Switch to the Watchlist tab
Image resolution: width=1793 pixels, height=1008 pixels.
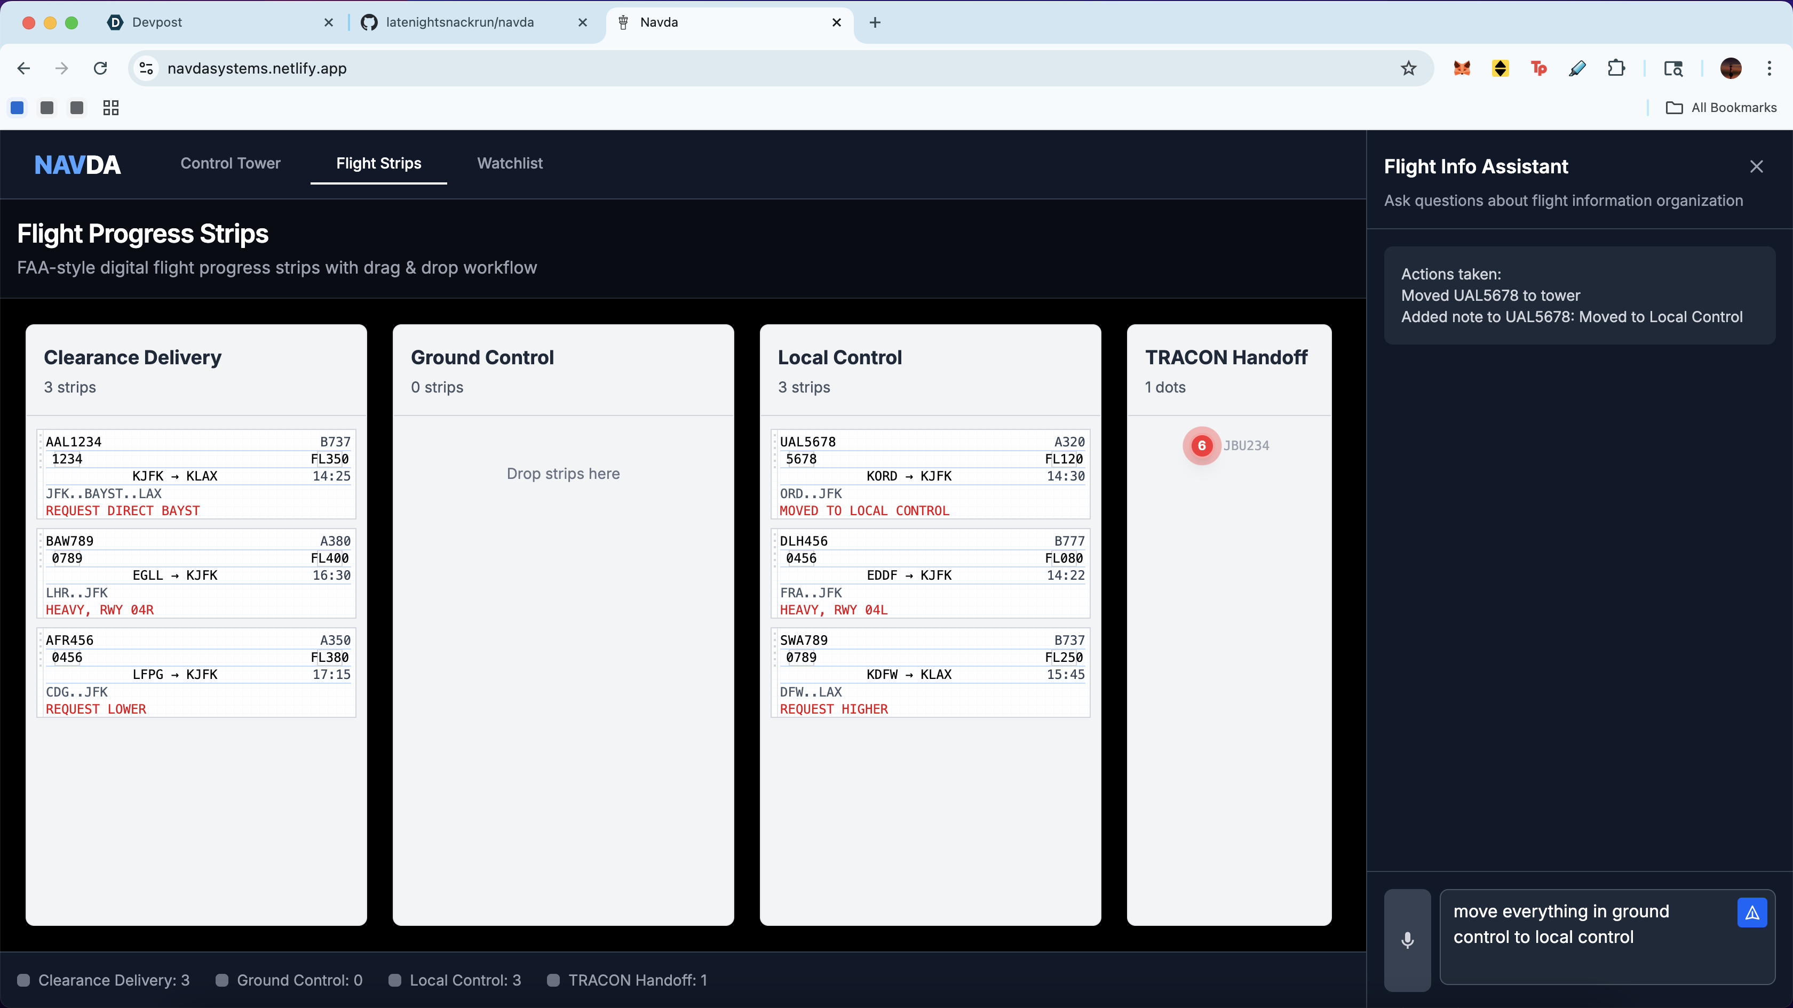click(x=510, y=164)
